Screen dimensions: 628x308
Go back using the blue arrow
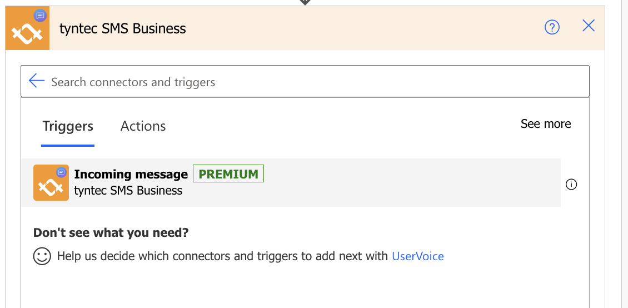pyautogui.click(x=37, y=81)
